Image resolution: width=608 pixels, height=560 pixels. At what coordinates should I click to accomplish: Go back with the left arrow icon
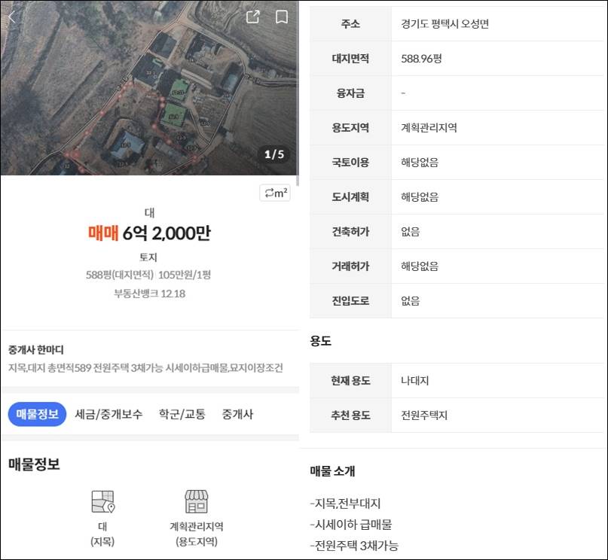pyautogui.click(x=11, y=16)
